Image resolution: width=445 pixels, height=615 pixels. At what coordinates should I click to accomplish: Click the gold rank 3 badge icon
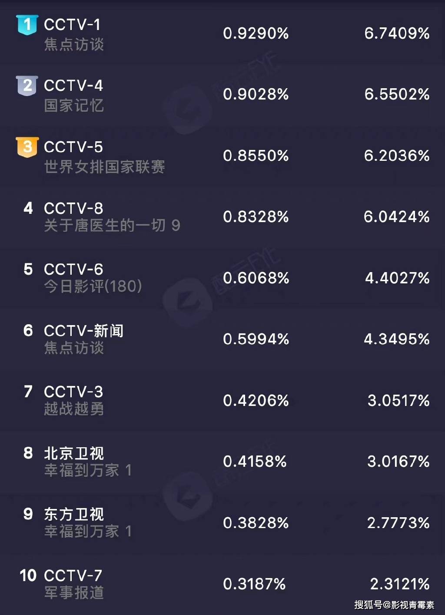click(27, 147)
